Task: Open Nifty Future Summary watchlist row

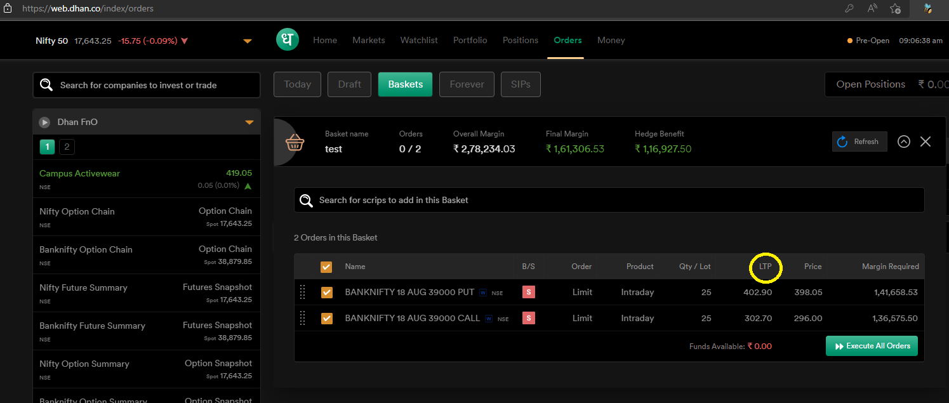Action: click(146, 293)
